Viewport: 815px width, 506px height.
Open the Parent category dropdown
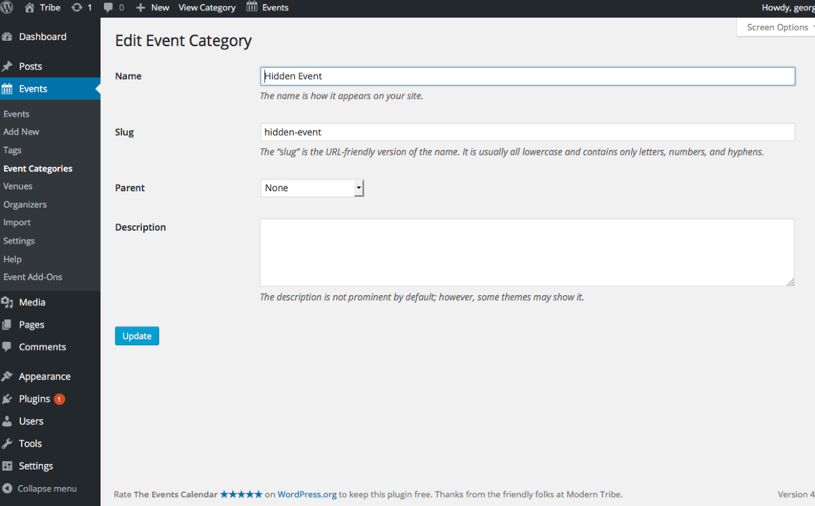pos(312,188)
